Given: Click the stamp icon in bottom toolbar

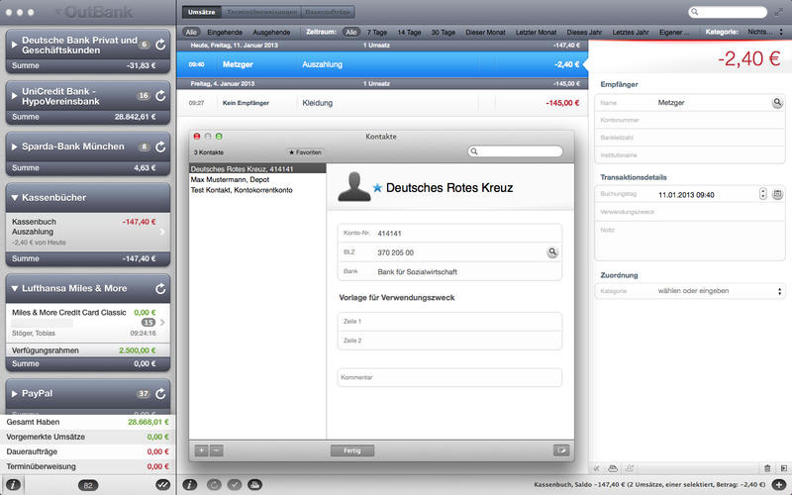Looking at the screenshot, I should (254, 485).
